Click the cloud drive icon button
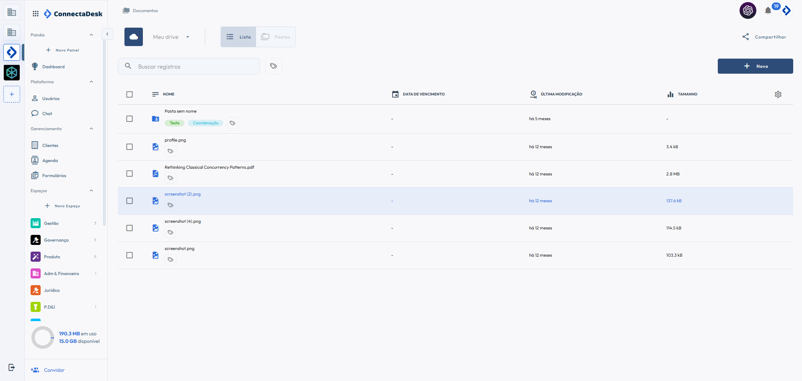Screen dimensions: 802x381 pos(134,37)
